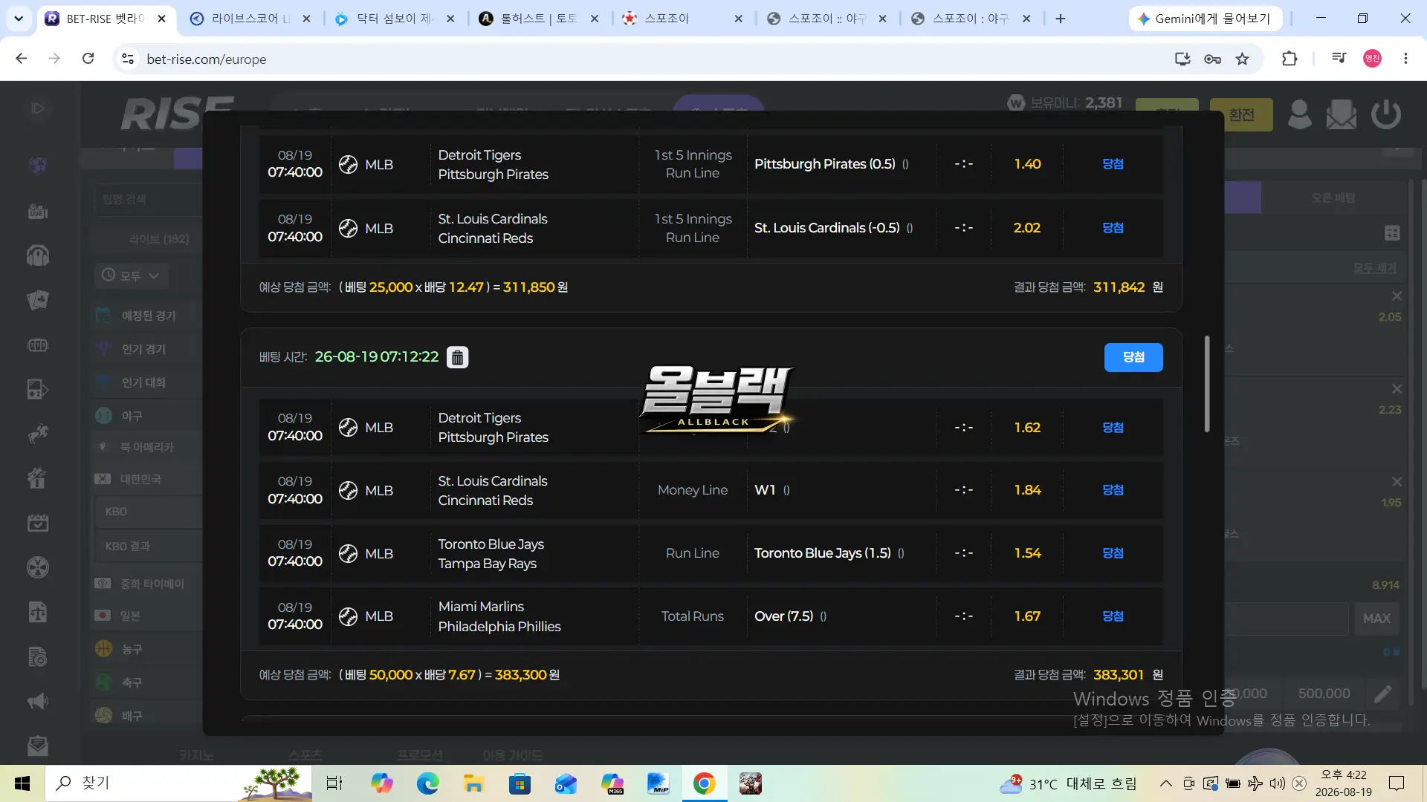This screenshot has height=802, width=1427.
Task: Delete the bet placed at 26-08-19 07:12:22
Action: (x=457, y=357)
